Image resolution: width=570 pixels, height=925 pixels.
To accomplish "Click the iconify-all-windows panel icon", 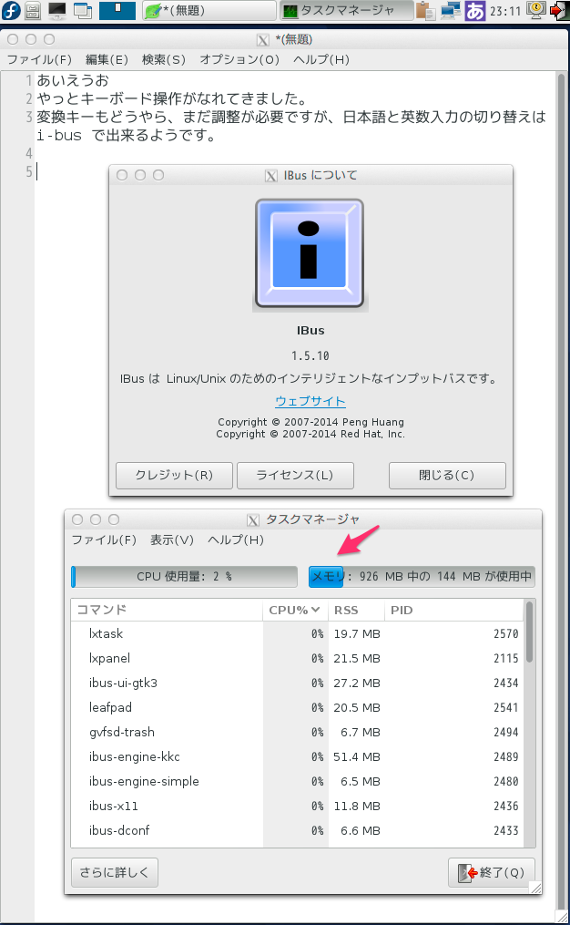I will click(83, 10).
